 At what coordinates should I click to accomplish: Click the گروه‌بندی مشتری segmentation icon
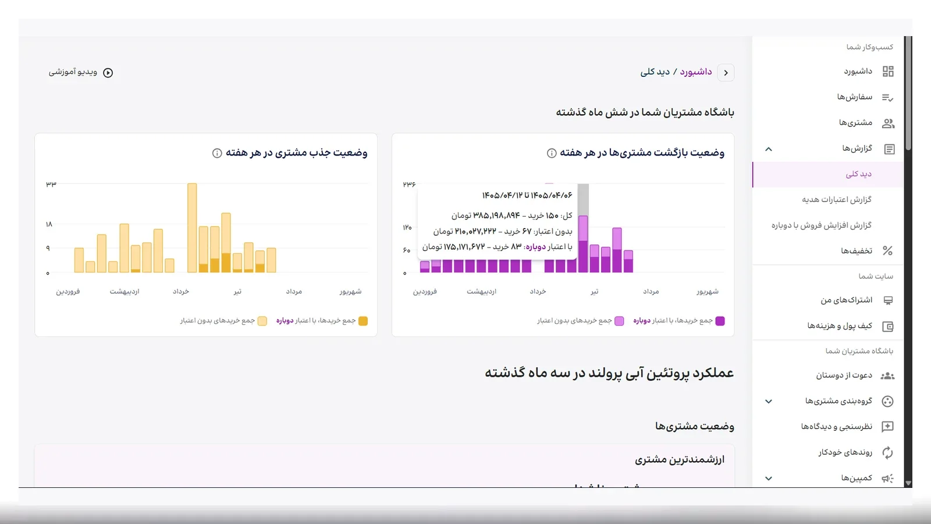tap(887, 401)
